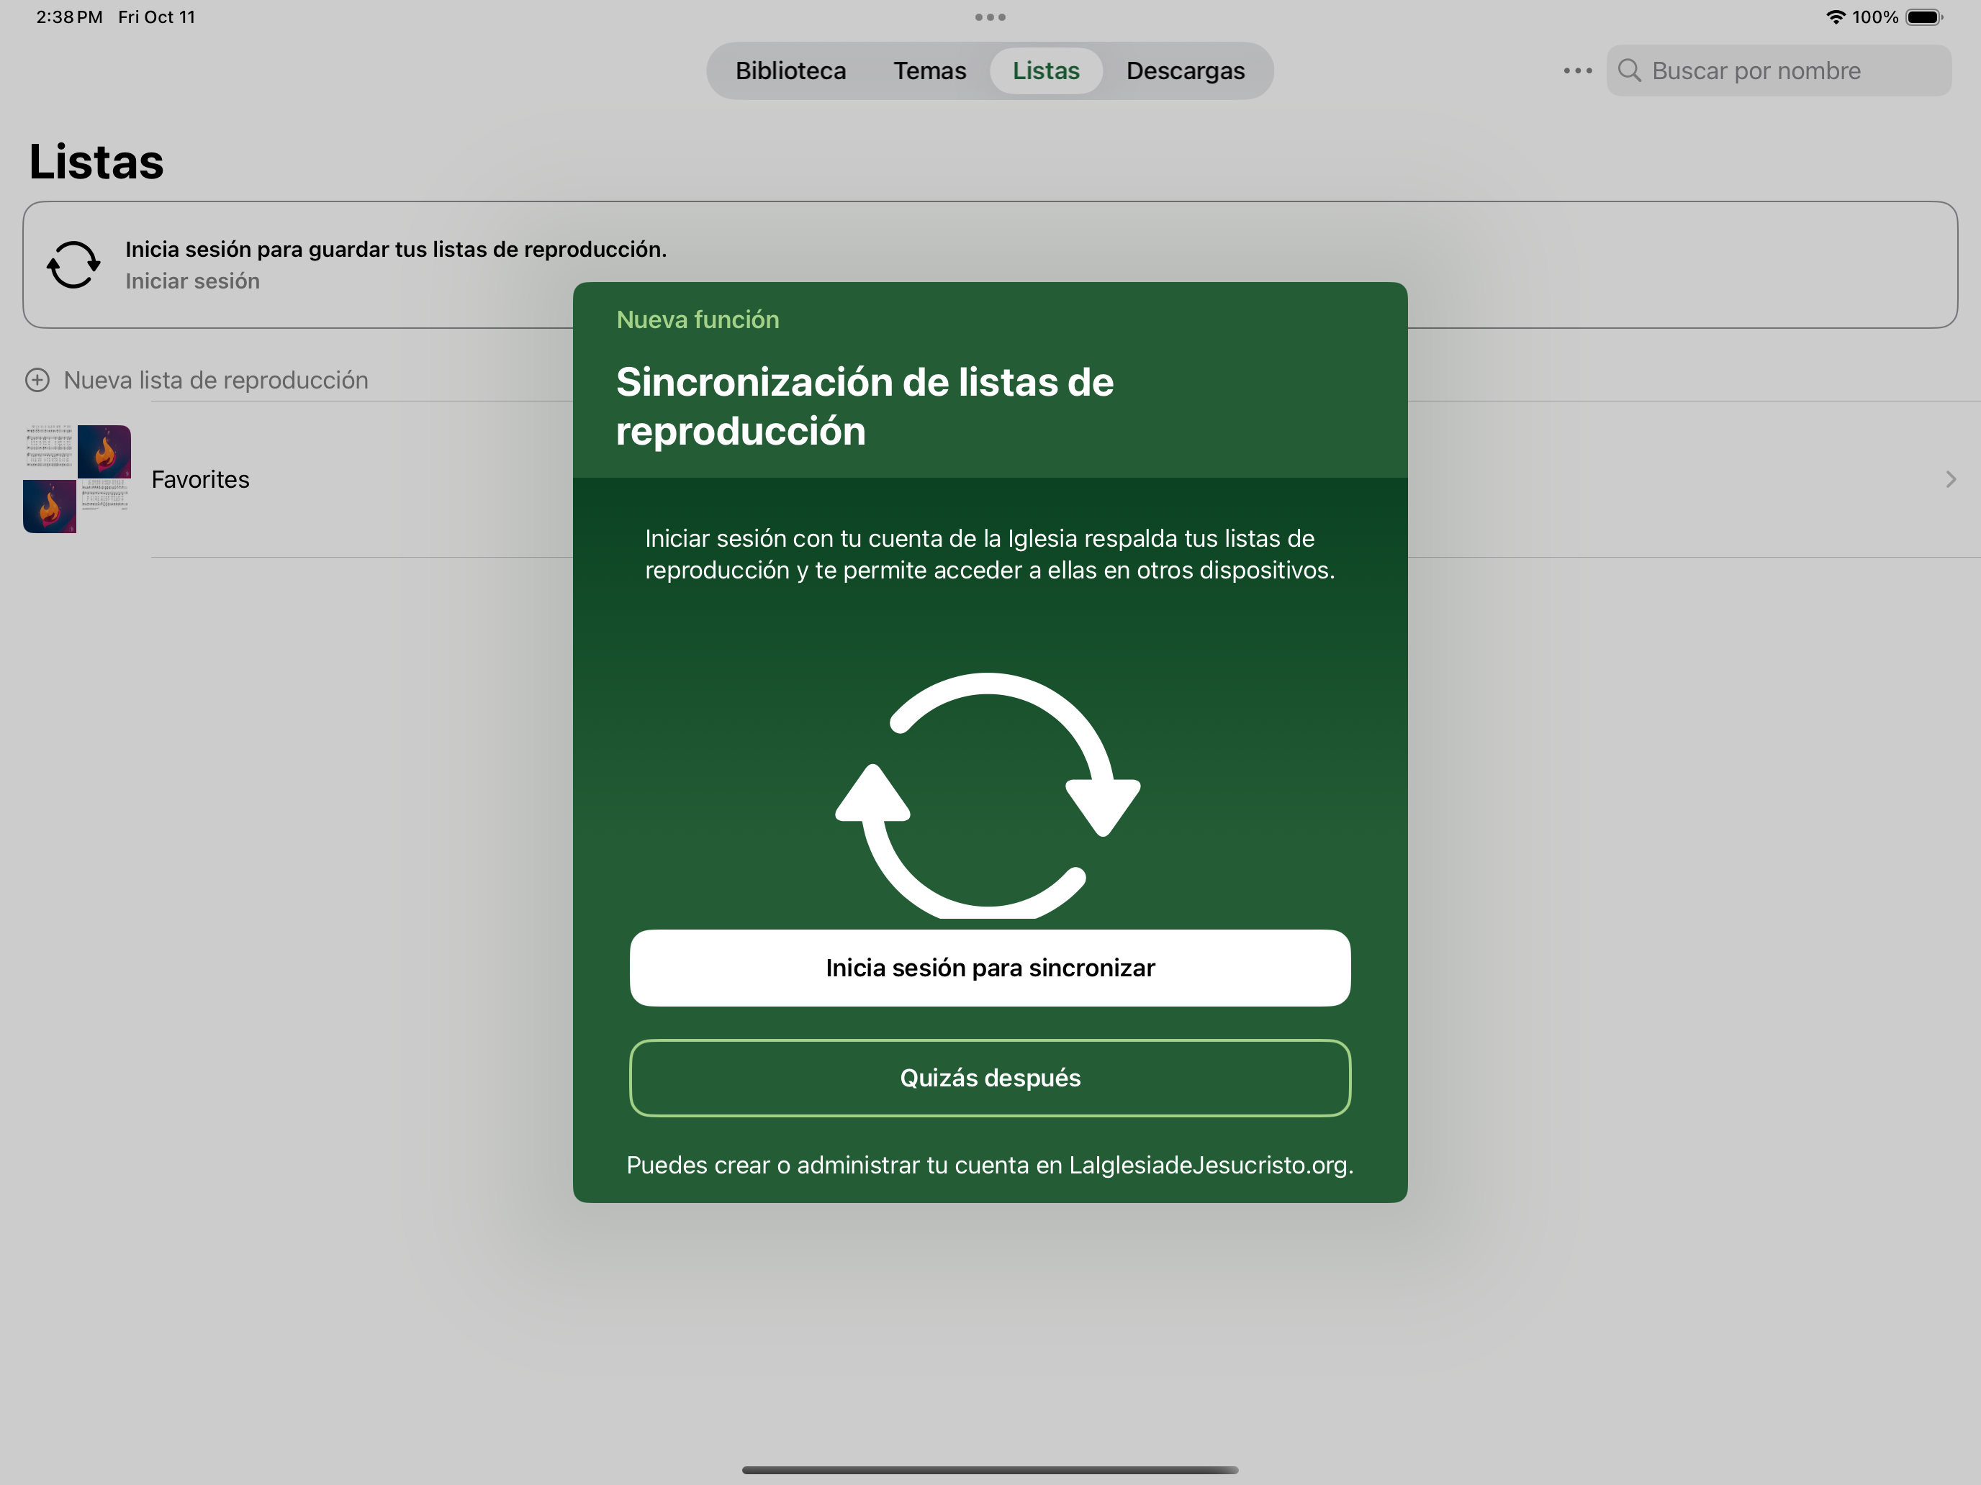Tap the battery indicator icon
1981x1485 pixels.
(1923, 17)
